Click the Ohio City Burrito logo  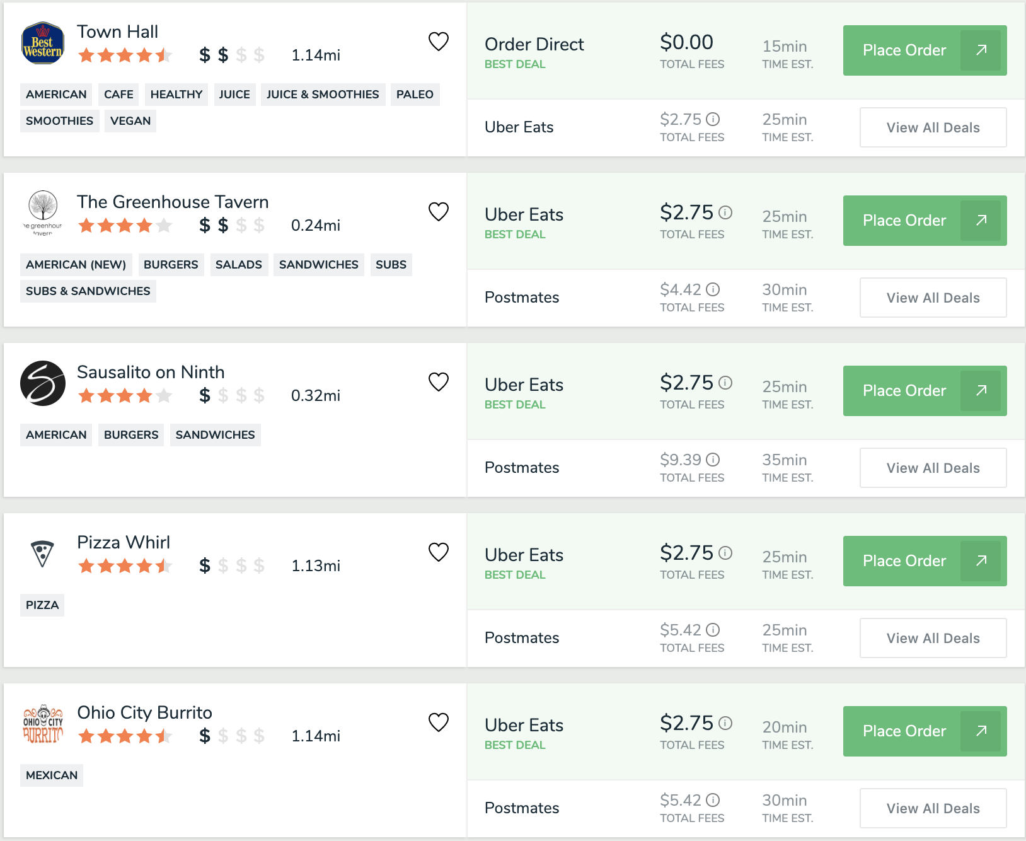pos(43,724)
